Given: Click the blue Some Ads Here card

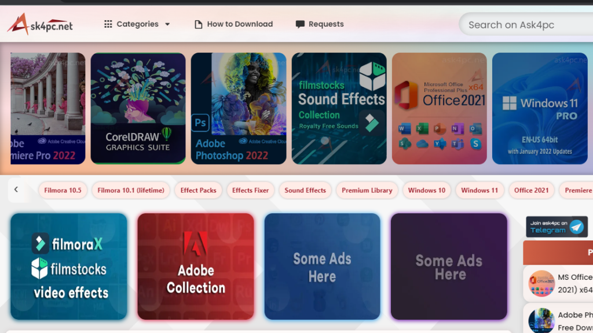Looking at the screenshot, I should click(x=322, y=267).
